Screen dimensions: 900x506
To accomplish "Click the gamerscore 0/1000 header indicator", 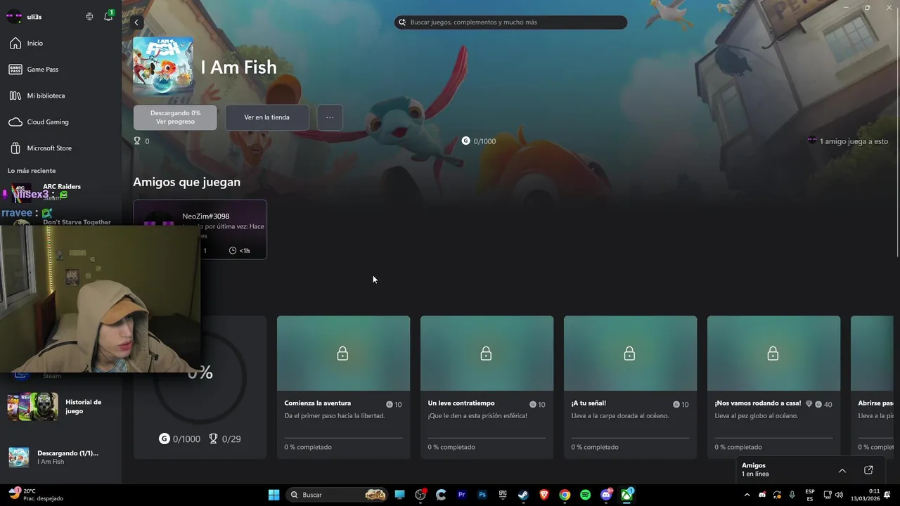I will tap(479, 141).
